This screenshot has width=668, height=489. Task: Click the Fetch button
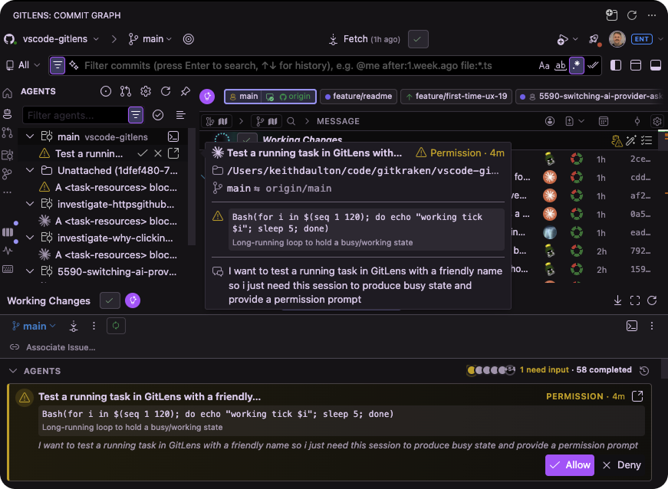(x=364, y=39)
